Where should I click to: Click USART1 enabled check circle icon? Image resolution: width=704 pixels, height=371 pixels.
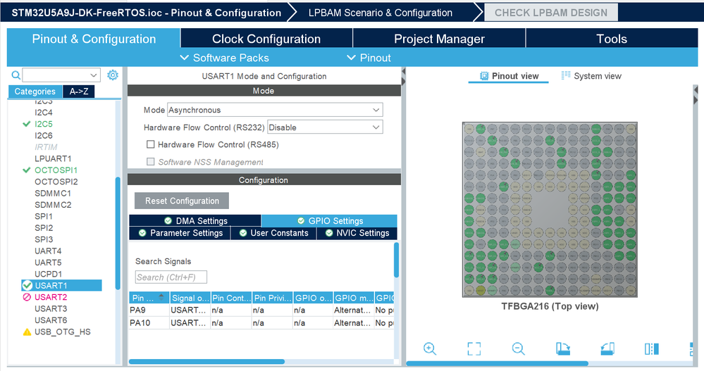pyautogui.click(x=27, y=285)
